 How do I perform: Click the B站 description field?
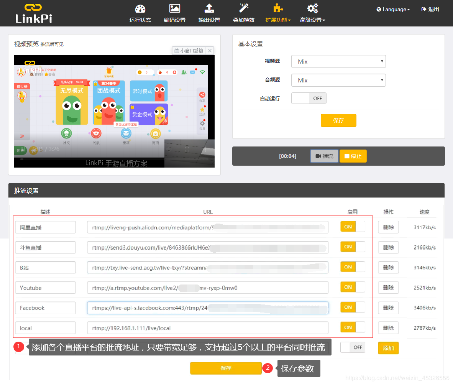coord(45,267)
